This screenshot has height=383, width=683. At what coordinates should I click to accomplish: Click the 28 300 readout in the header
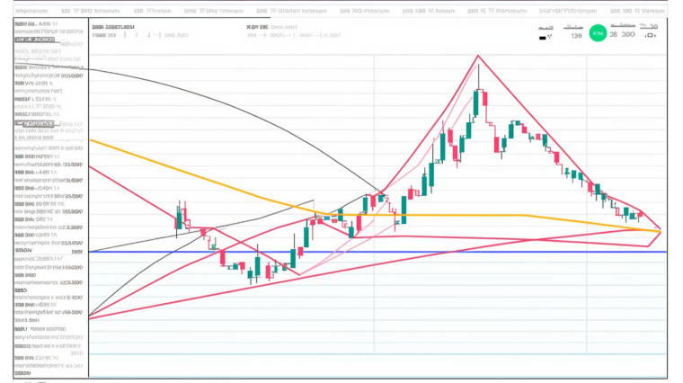click(622, 35)
